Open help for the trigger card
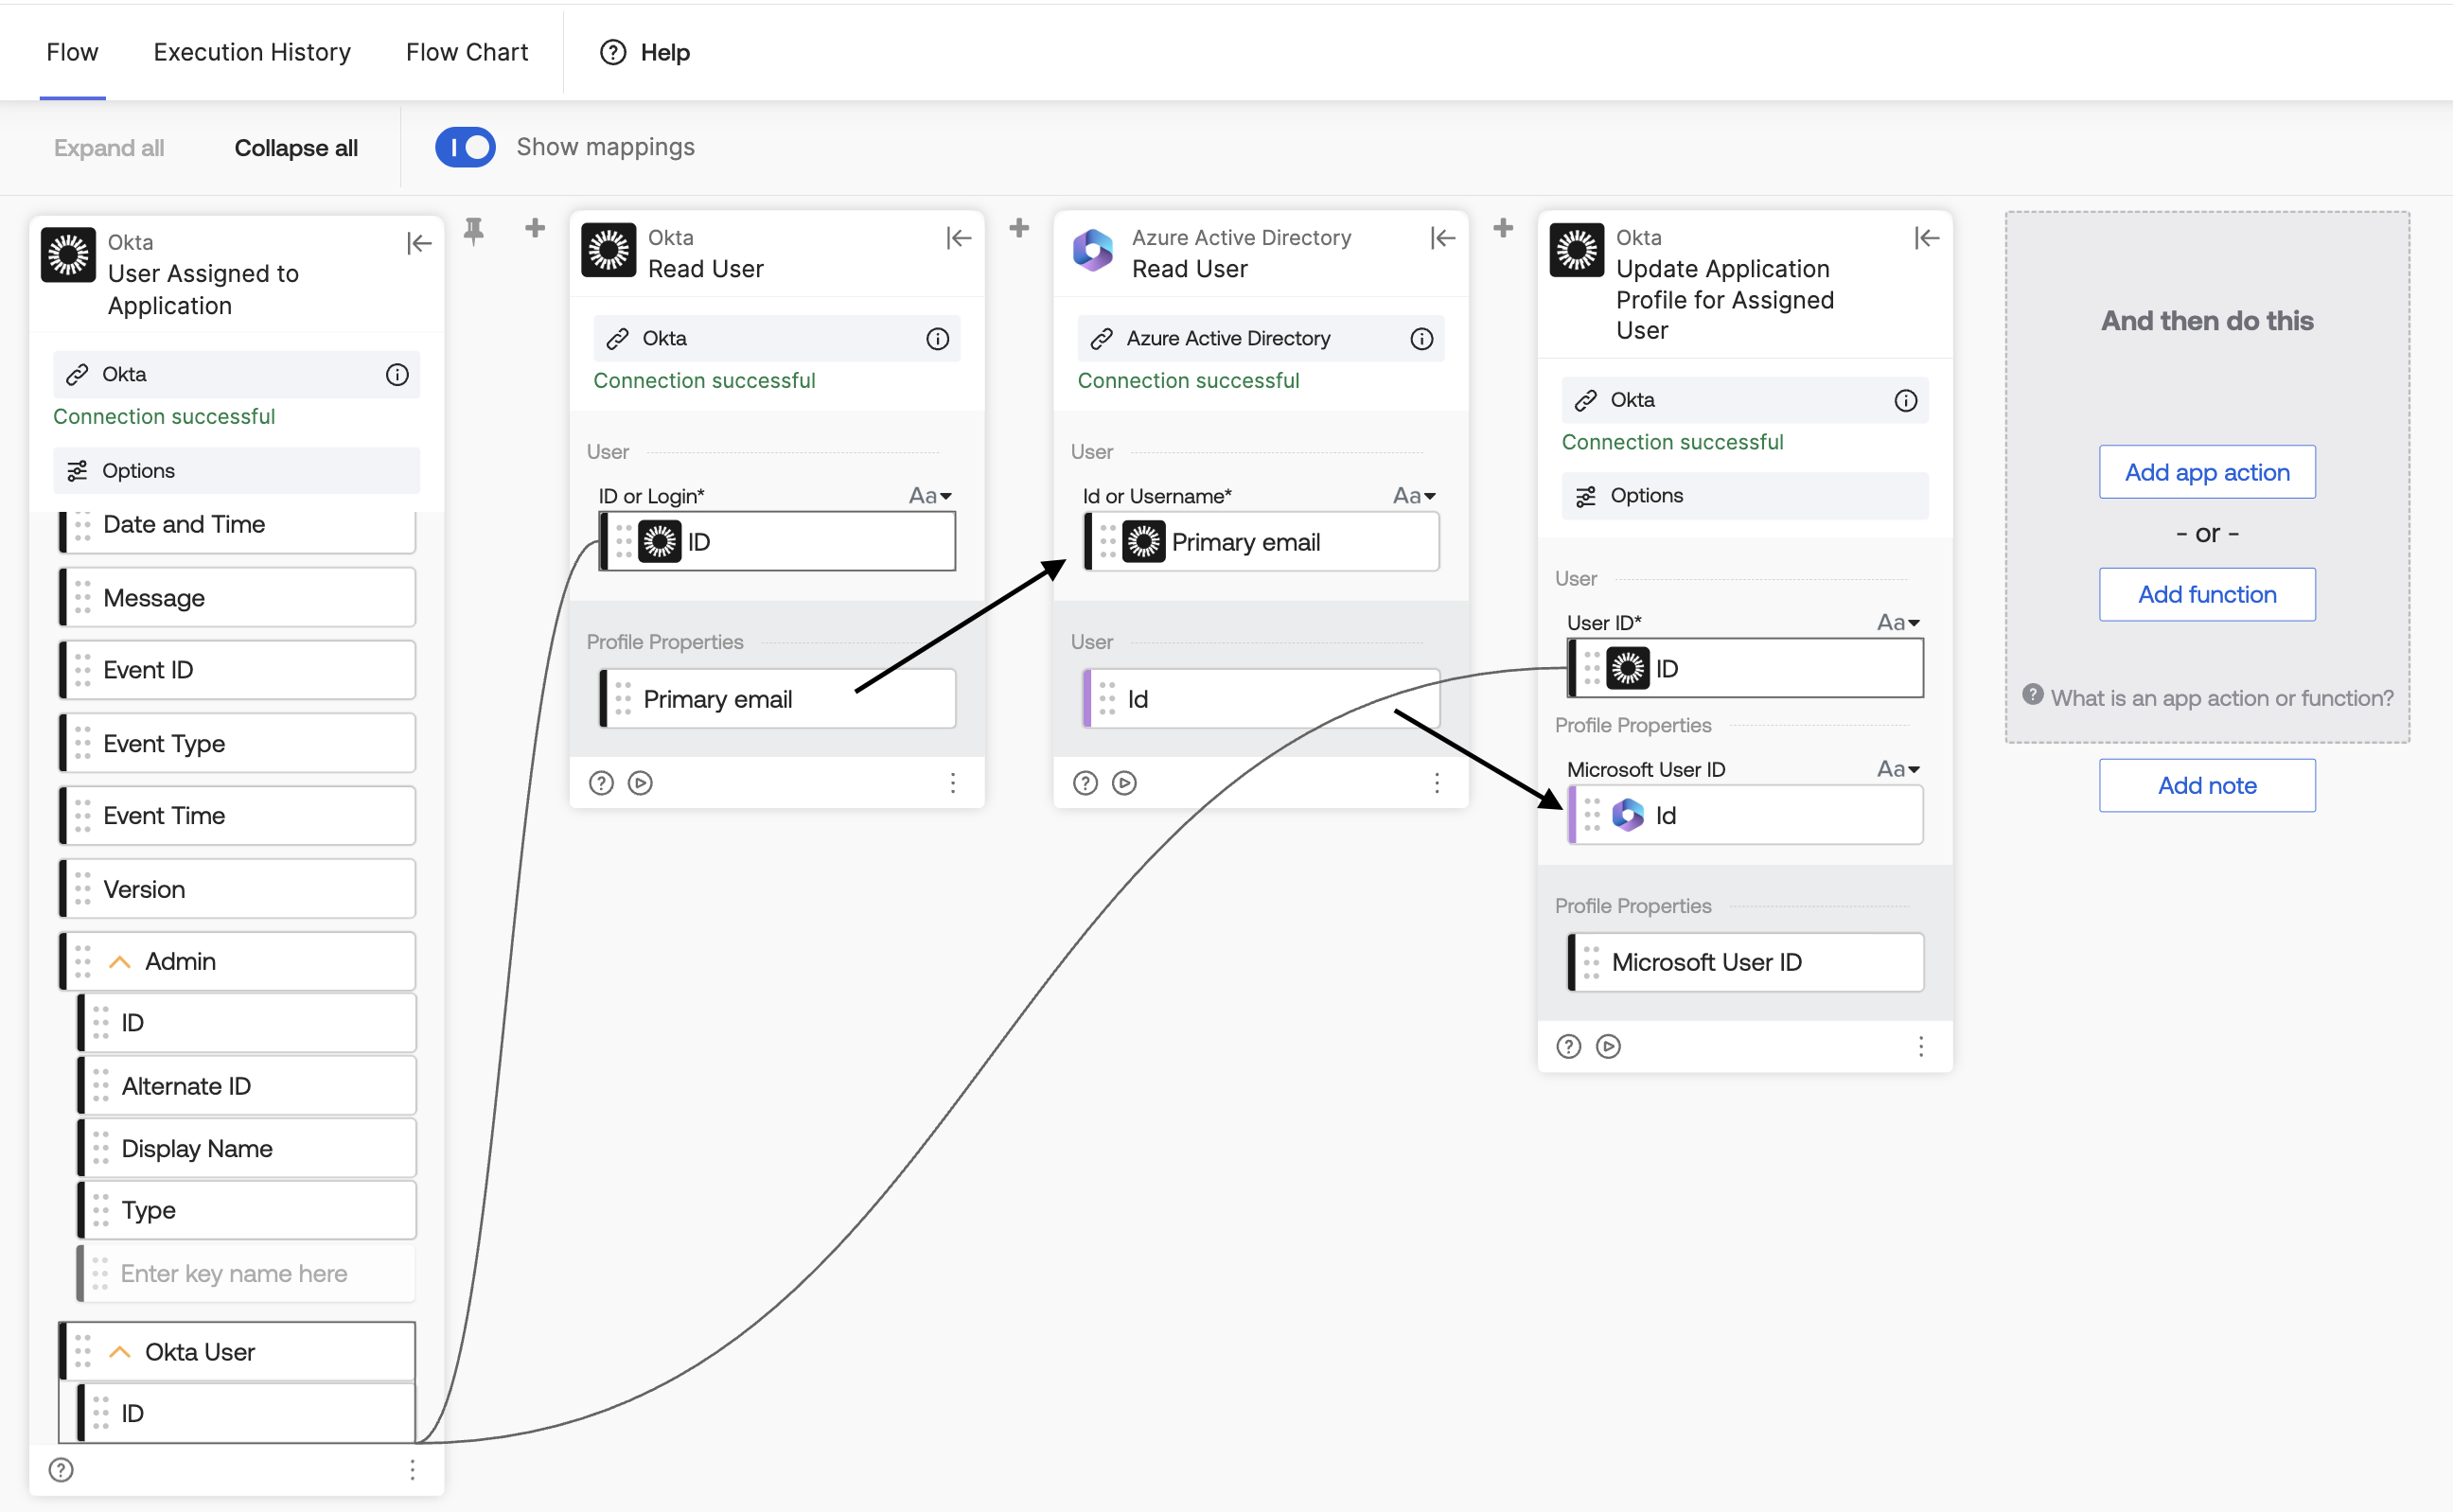This screenshot has width=2453, height=1512. click(61, 1469)
